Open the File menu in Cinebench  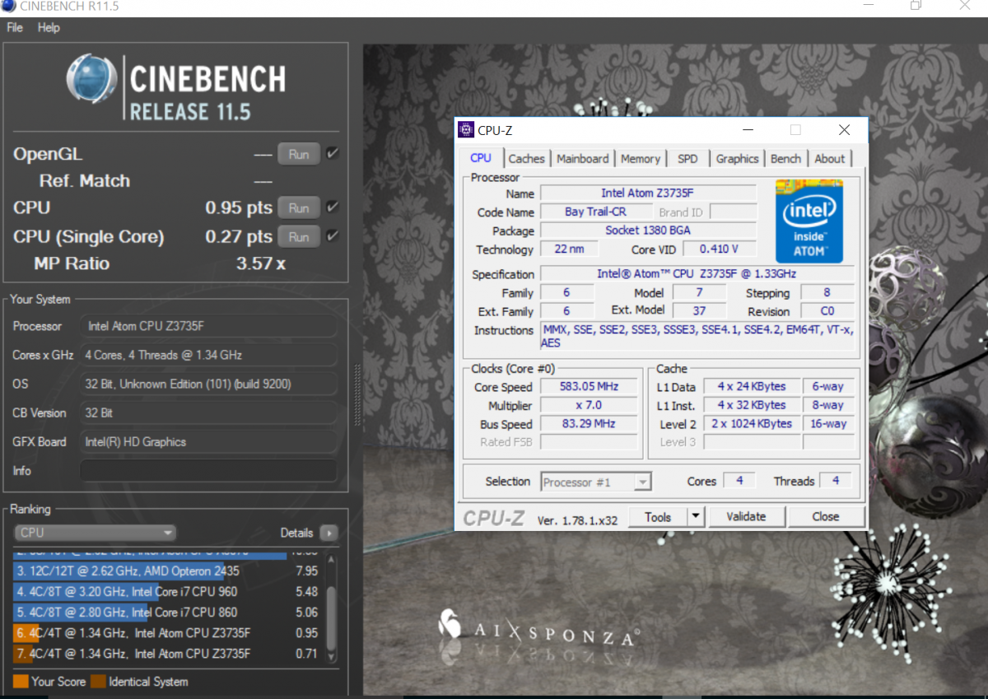coord(15,27)
